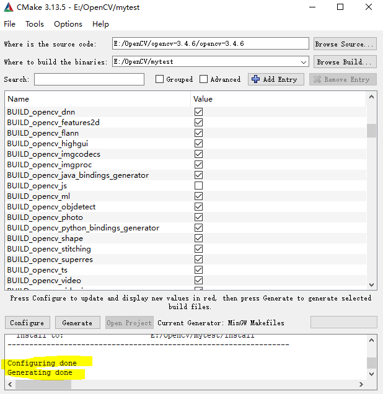
Task: Uncheck BUILD_opencv_ts option
Action: pyautogui.click(x=198, y=270)
